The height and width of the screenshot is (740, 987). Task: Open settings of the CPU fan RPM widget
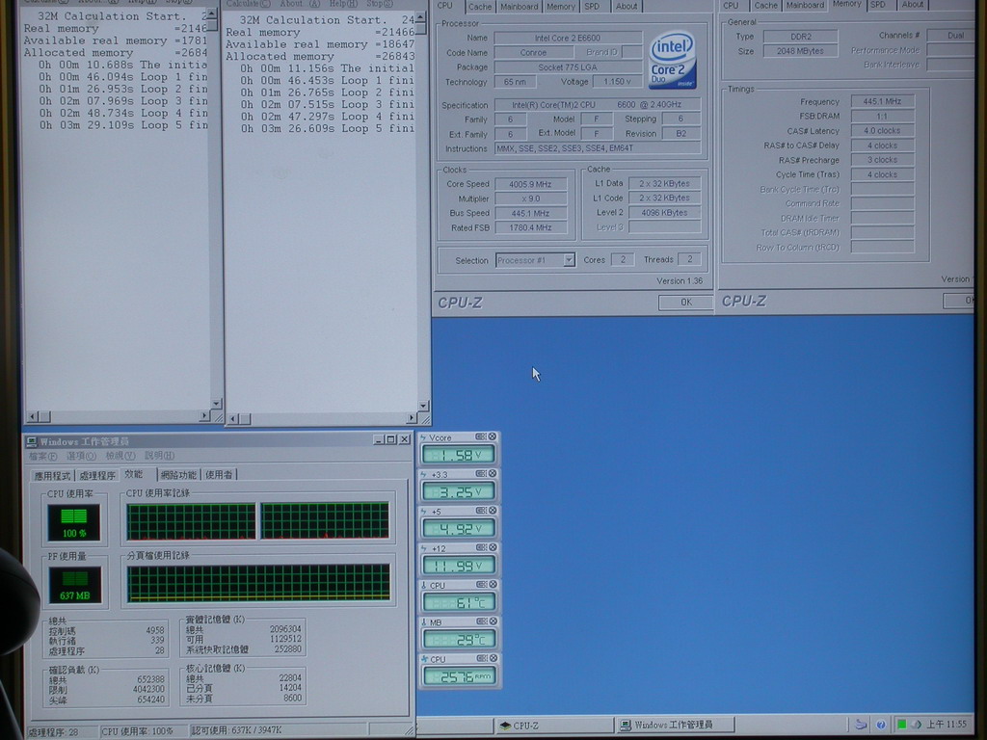click(x=481, y=658)
